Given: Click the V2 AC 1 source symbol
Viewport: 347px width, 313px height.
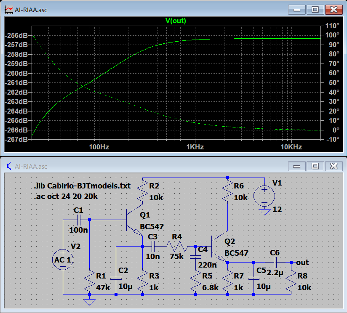Looking at the screenshot, I should tap(63, 260).
